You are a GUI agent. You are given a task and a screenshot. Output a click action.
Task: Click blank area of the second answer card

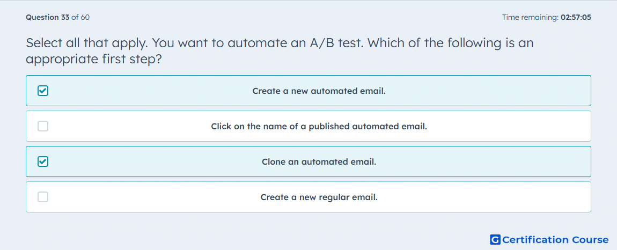click(511, 126)
